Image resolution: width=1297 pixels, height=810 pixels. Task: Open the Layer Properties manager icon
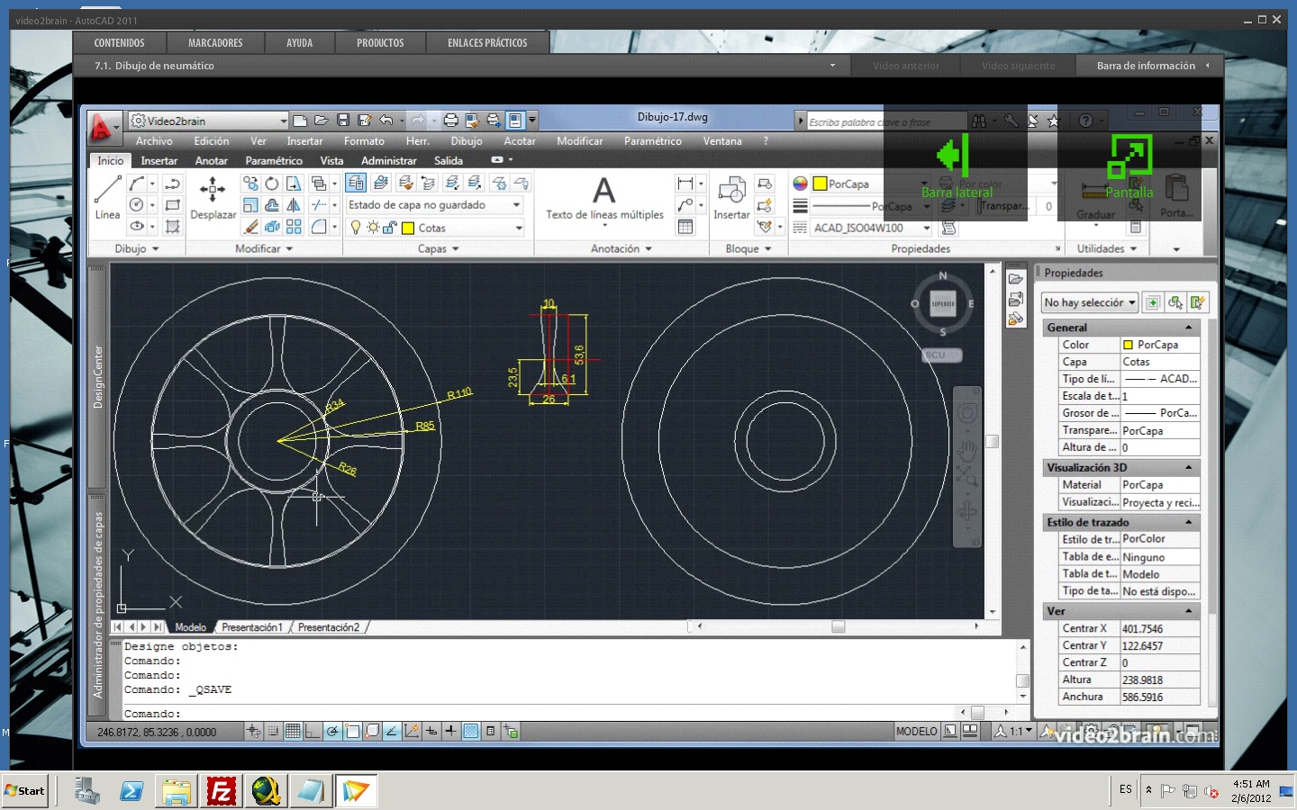356,183
